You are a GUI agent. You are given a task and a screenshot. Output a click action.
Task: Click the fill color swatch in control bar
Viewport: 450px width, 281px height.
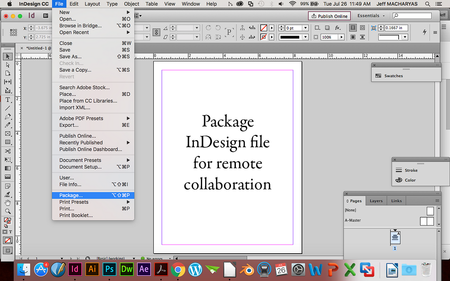[264, 28]
